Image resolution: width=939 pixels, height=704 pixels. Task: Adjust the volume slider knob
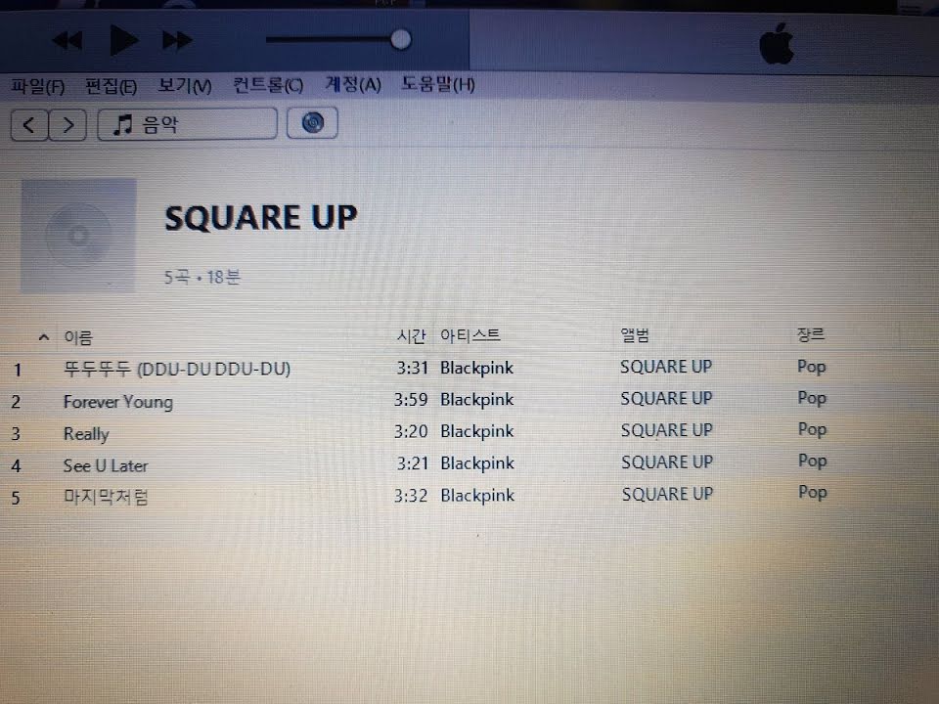pos(401,40)
